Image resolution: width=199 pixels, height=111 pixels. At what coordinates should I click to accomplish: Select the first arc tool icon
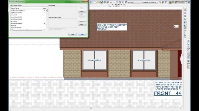click(112, 6)
